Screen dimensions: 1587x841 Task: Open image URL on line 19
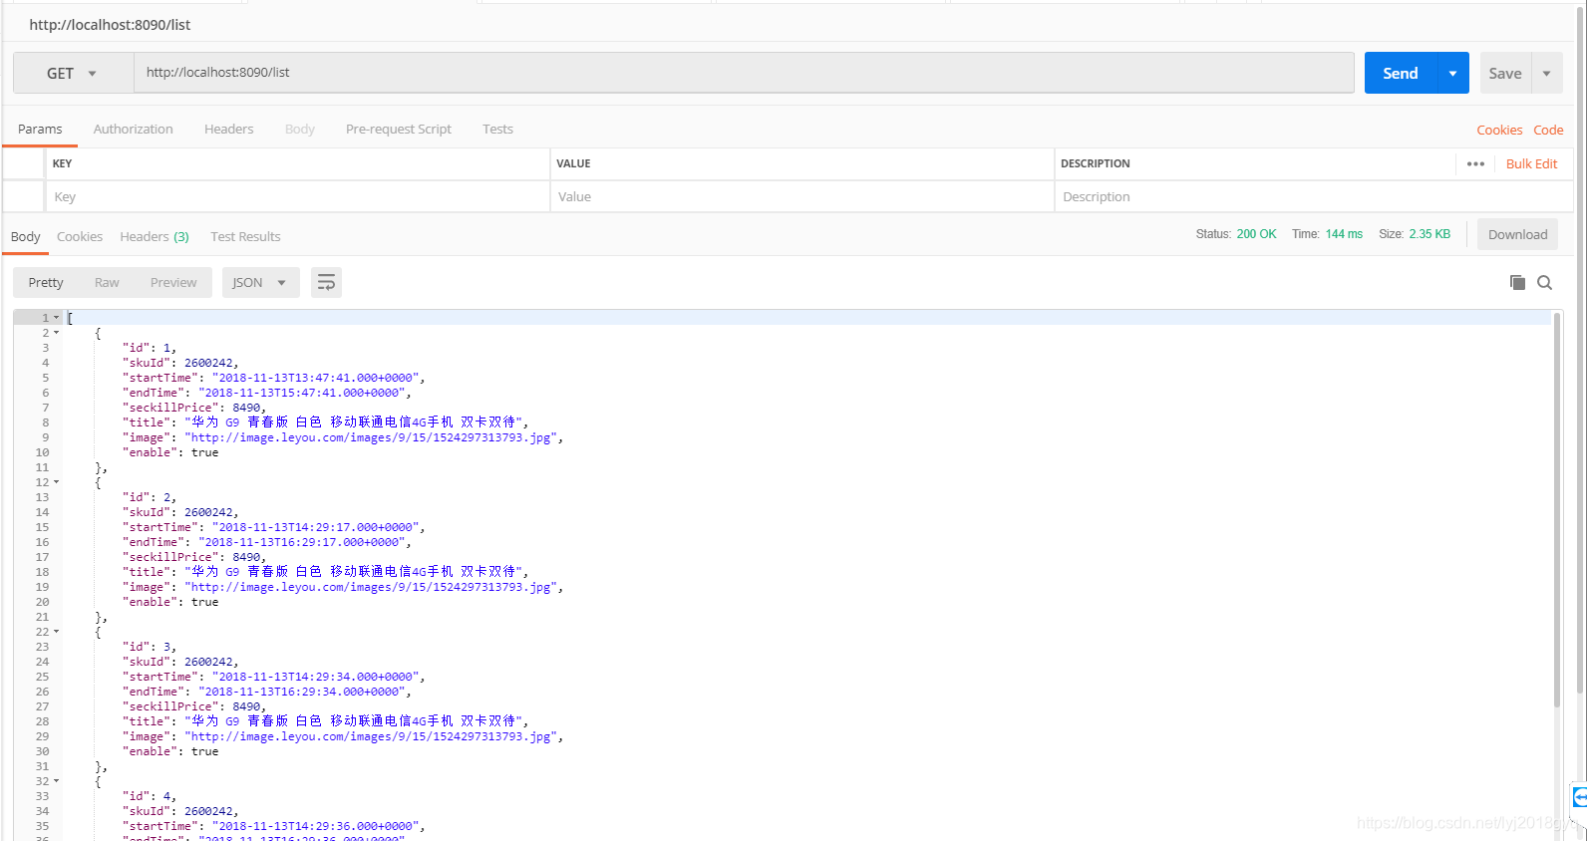click(371, 587)
